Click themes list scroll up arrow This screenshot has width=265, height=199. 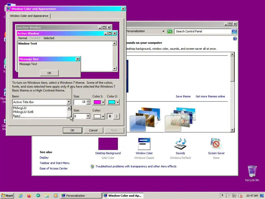click(232, 54)
